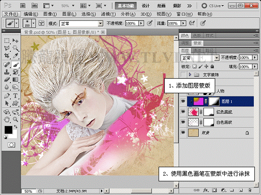Screen dimensions: 261x195
Task: Switch to 摄影 workspace
Action: click(177, 6)
